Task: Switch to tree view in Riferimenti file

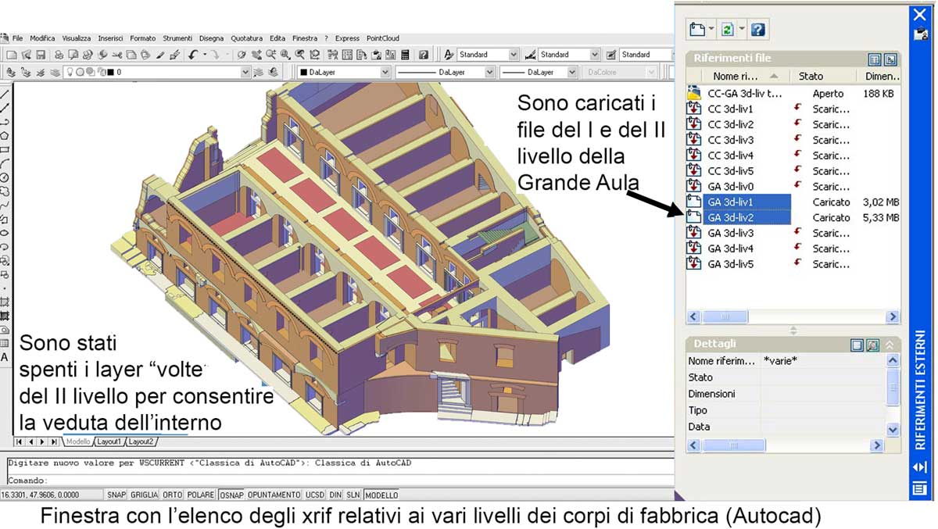Action: tap(890, 59)
